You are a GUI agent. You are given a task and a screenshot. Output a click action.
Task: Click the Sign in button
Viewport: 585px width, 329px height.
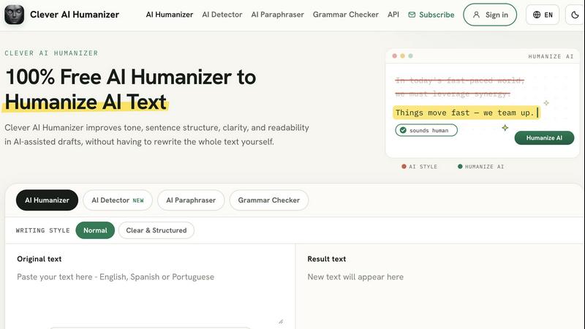[490, 15]
